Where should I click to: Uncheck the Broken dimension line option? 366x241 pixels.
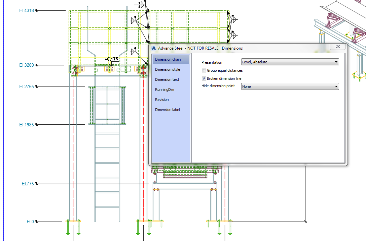tap(204, 78)
